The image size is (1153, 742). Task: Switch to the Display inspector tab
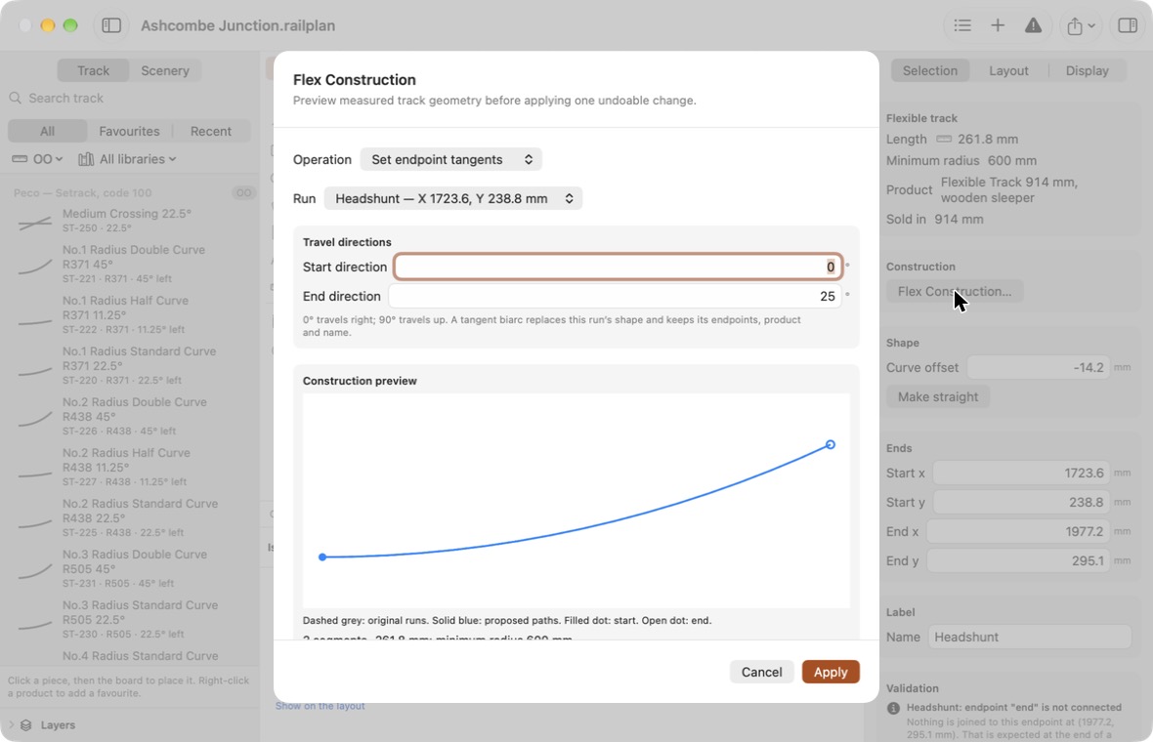tap(1087, 70)
